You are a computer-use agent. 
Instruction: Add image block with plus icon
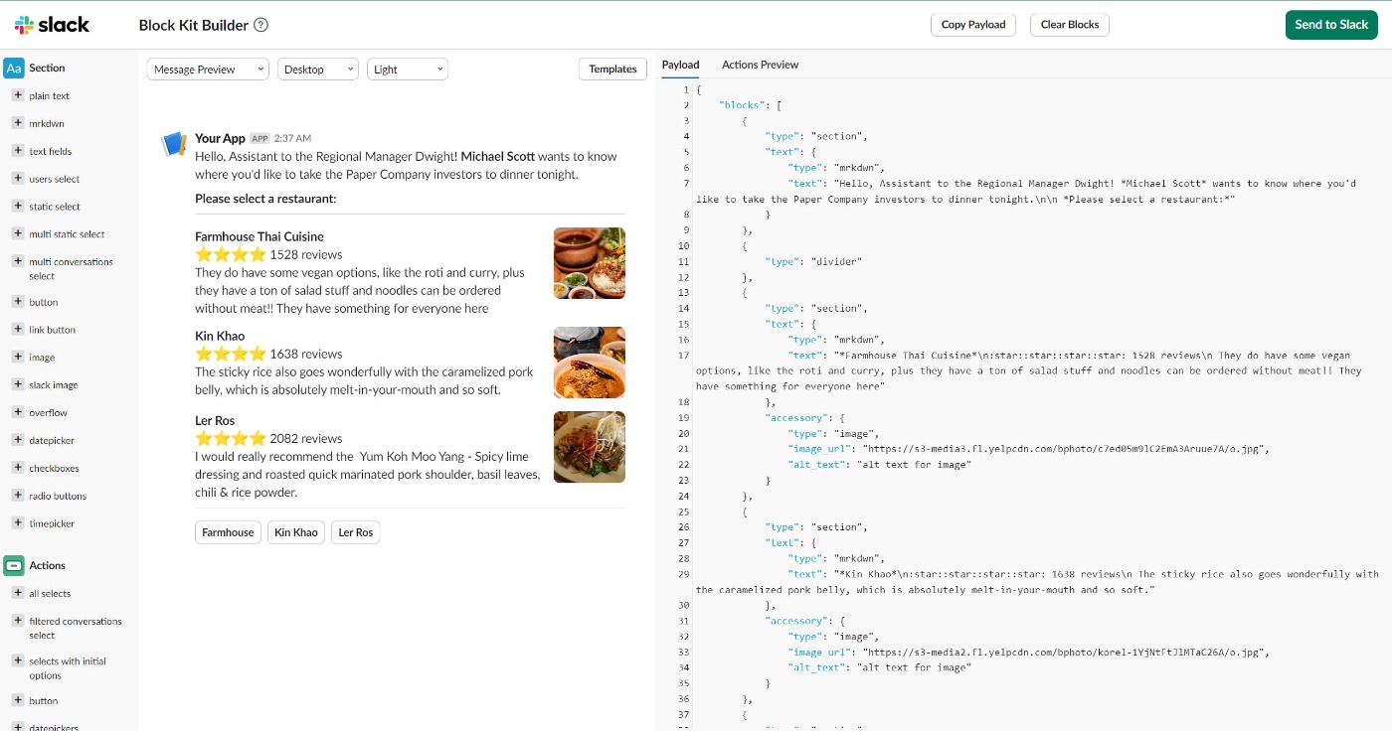[x=18, y=357]
